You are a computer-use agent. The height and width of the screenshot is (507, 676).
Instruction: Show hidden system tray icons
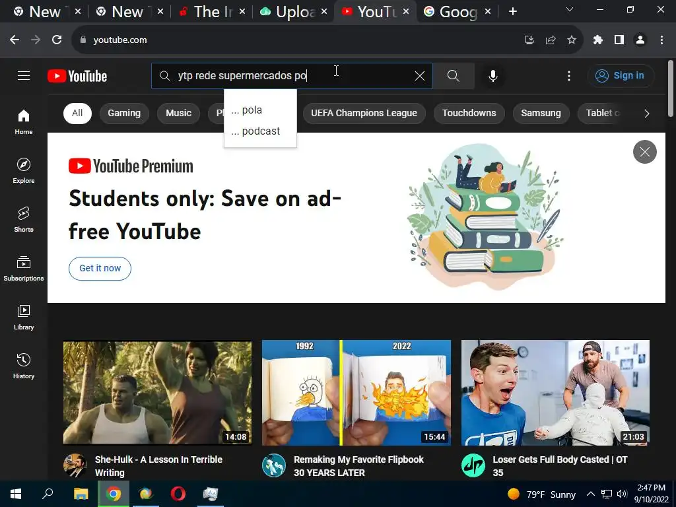tap(591, 494)
